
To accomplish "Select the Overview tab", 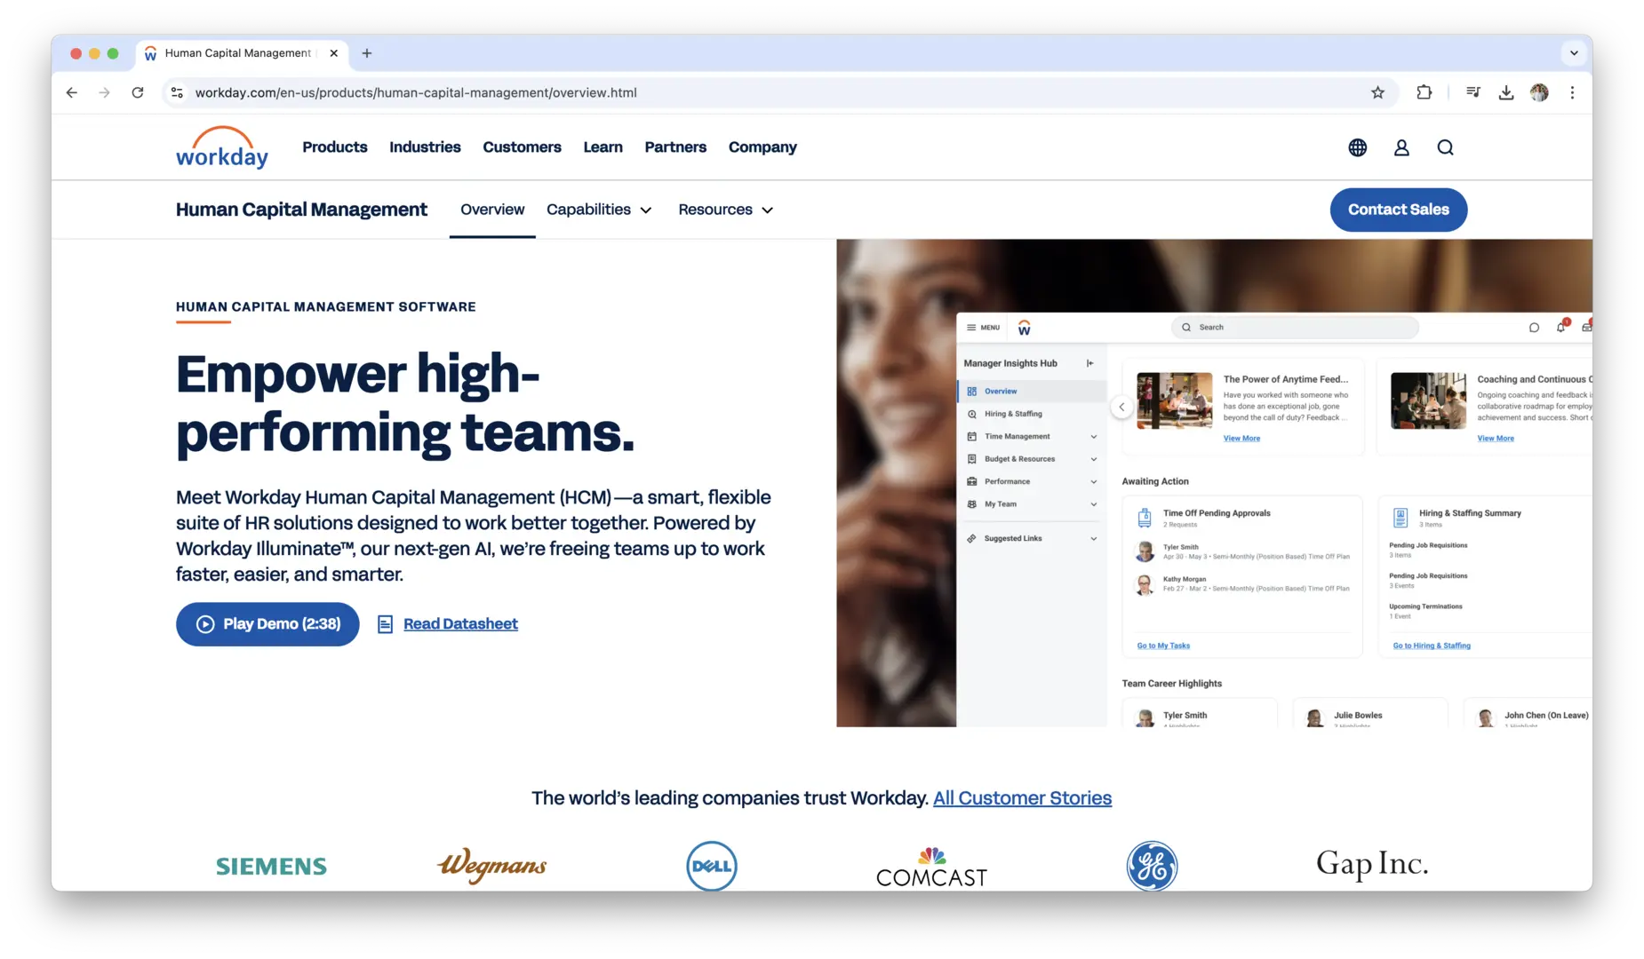I will coord(492,210).
